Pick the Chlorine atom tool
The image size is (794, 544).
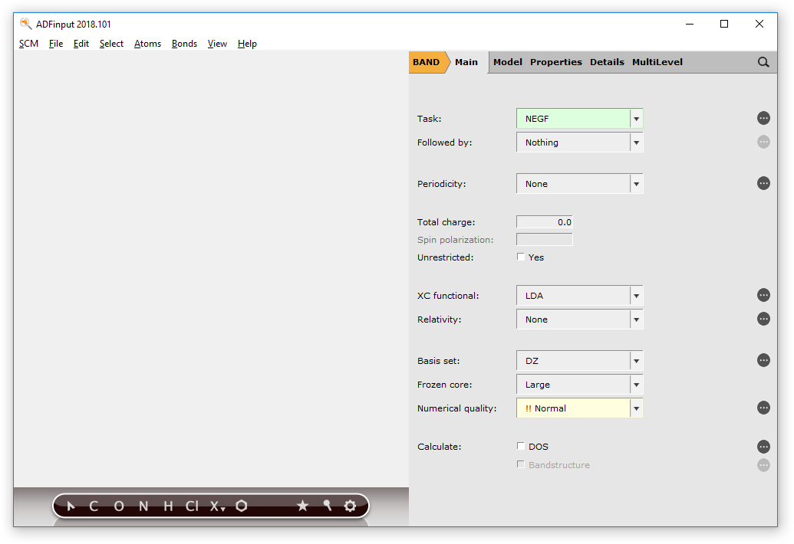click(x=192, y=506)
